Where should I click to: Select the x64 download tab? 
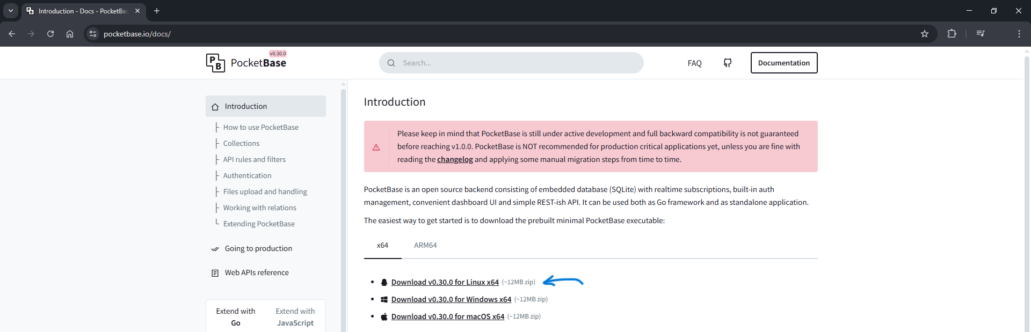pos(382,245)
